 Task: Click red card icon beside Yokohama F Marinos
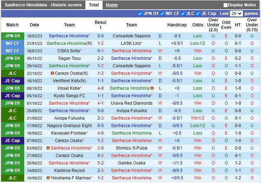pyautogui.click(x=48, y=178)
